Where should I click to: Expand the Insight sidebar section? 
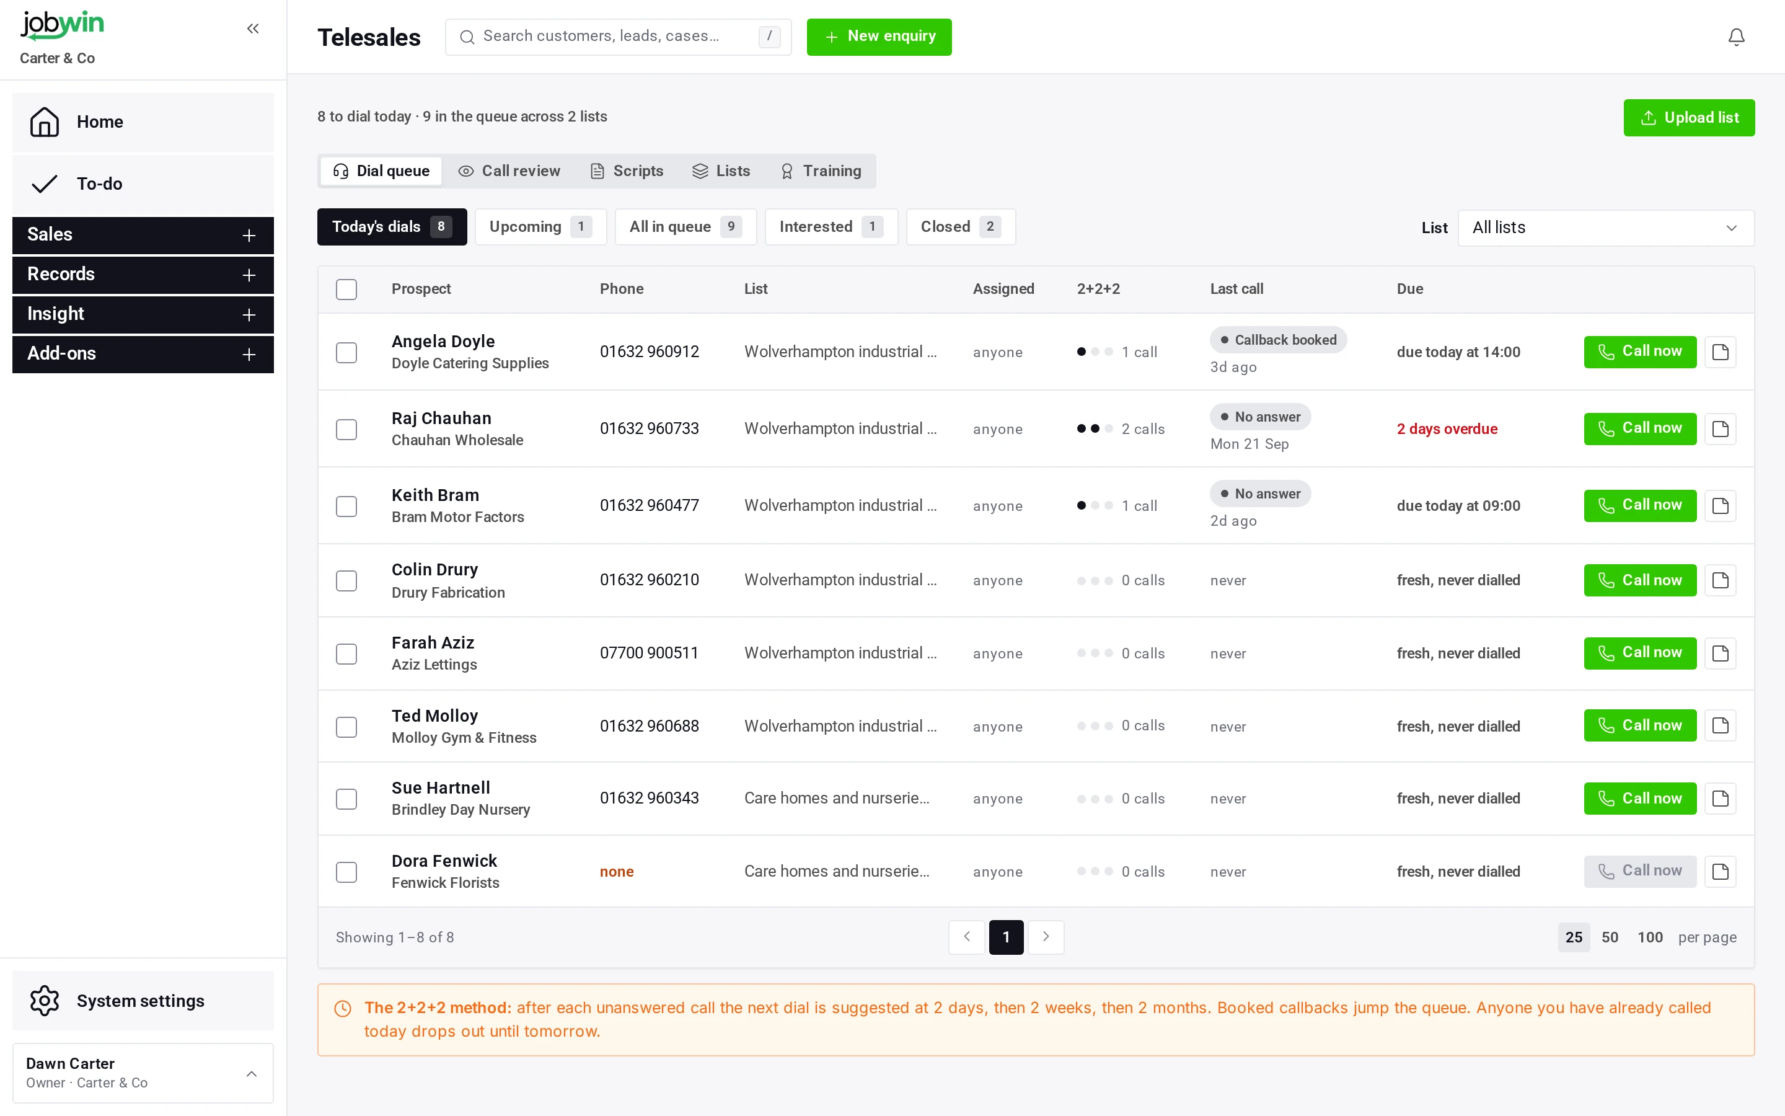[x=143, y=314]
